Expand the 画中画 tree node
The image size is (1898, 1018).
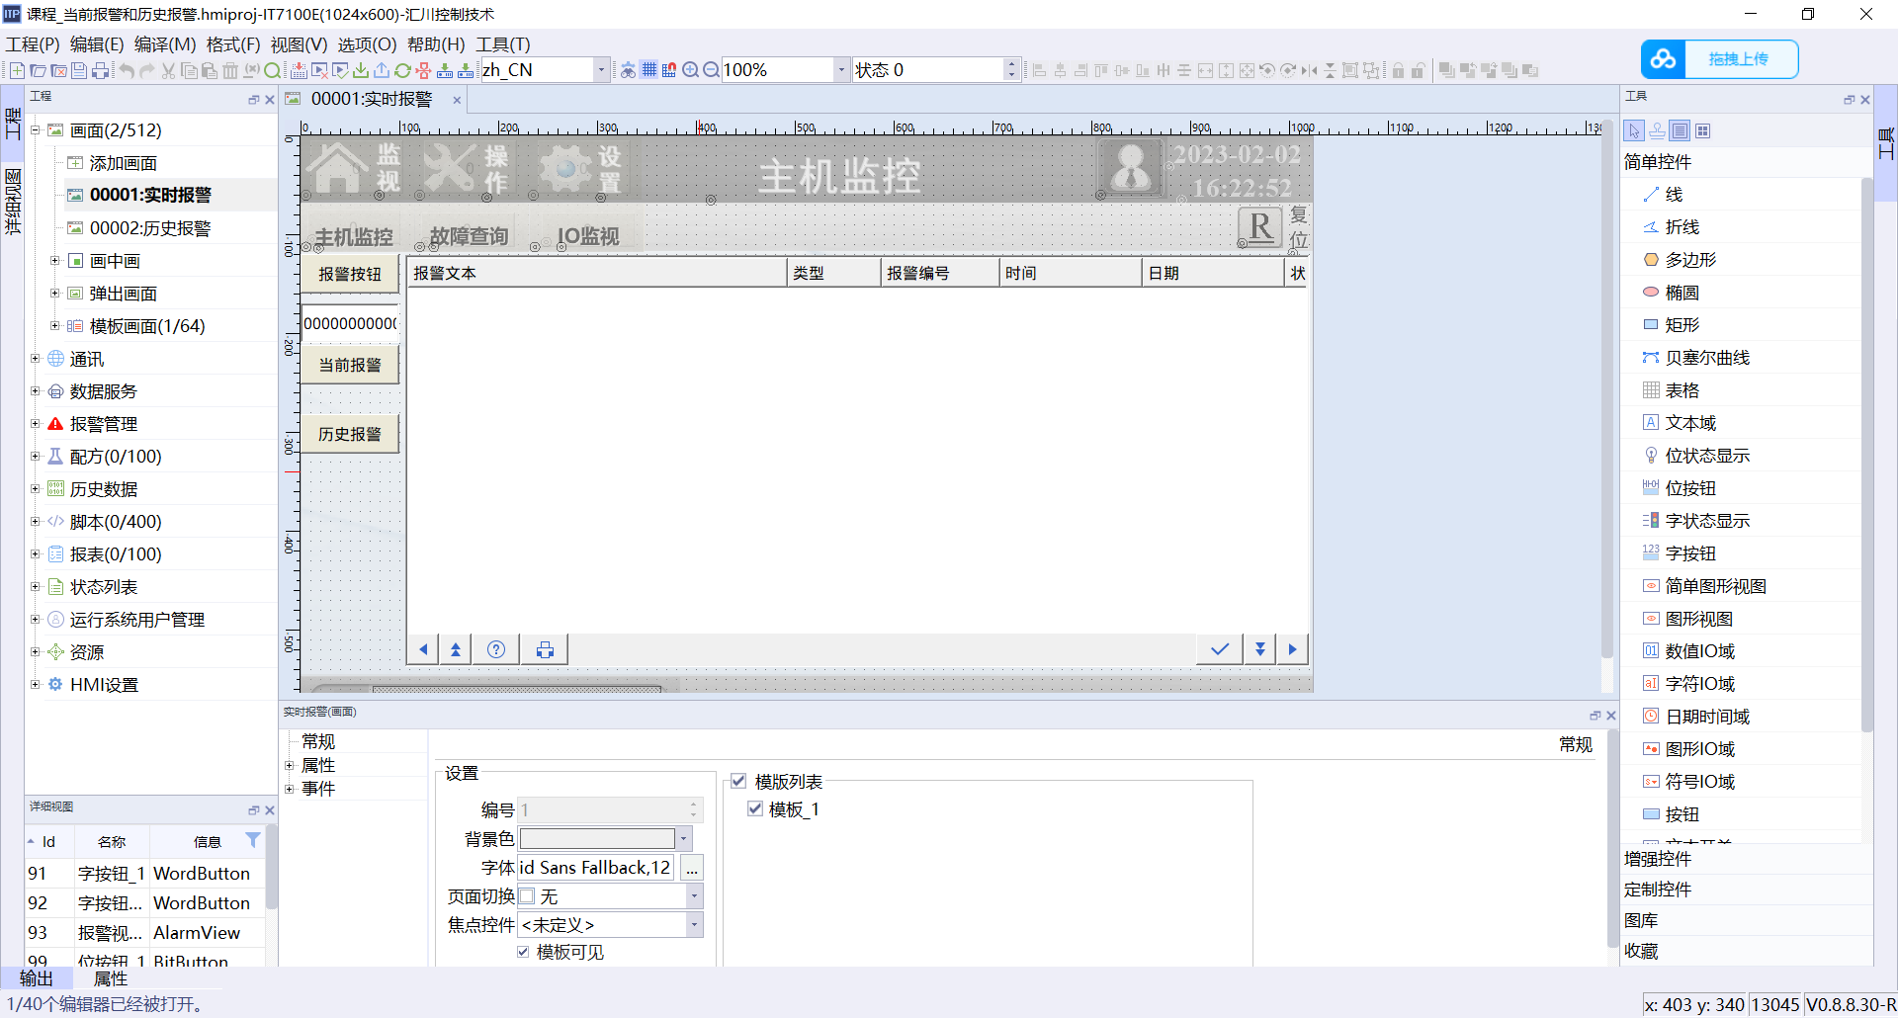[55, 261]
